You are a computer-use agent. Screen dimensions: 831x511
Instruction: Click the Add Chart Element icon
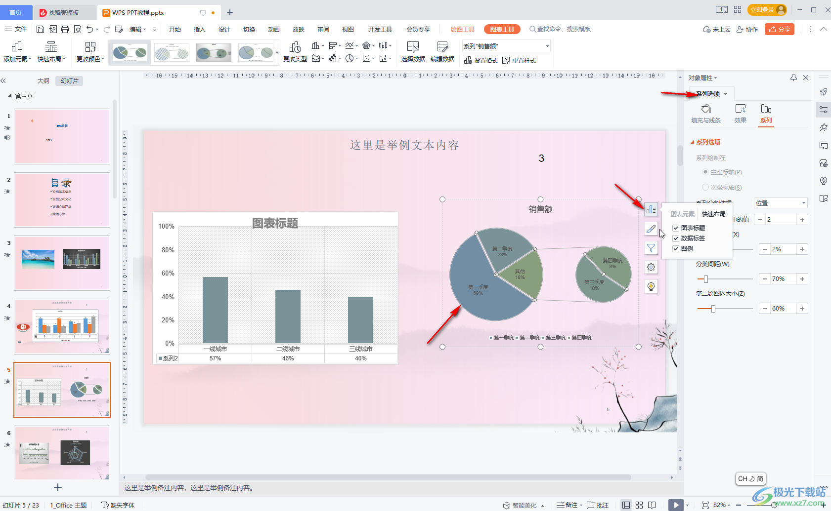pyautogui.click(x=17, y=51)
